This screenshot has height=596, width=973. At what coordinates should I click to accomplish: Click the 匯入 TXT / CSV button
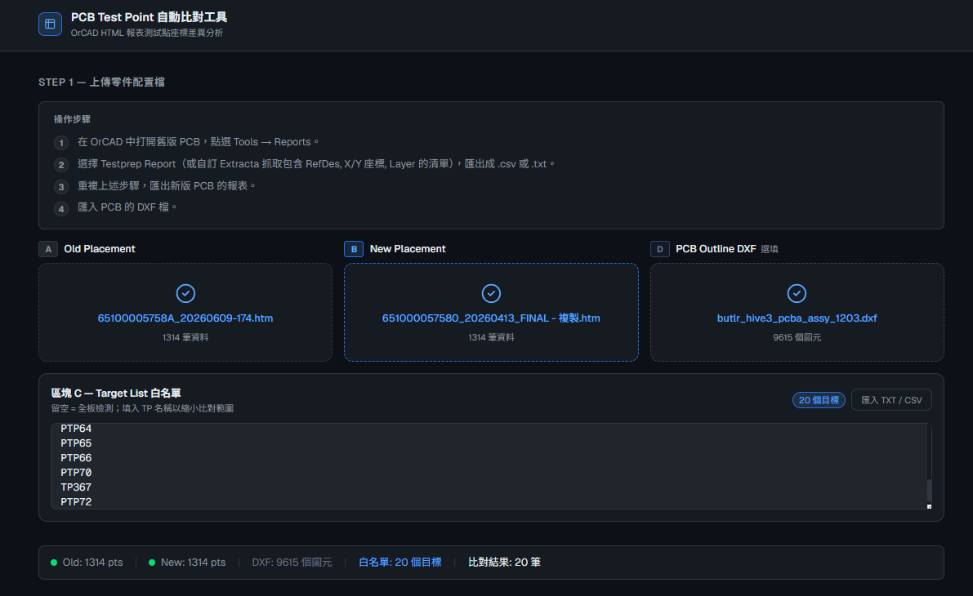[x=891, y=400]
